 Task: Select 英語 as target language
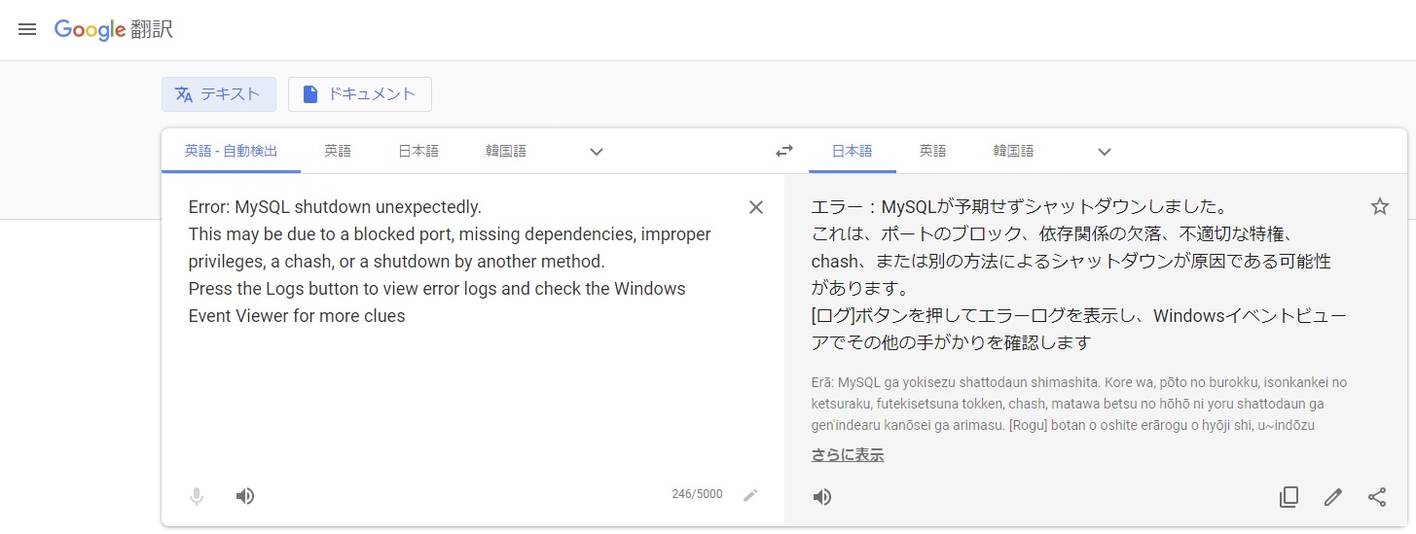932,151
